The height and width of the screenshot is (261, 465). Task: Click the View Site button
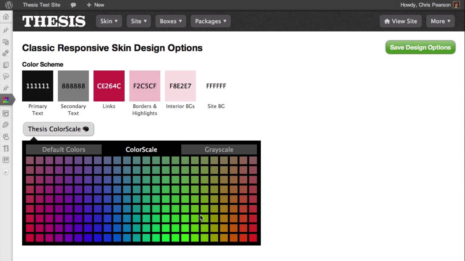click(x=401, y=21)
